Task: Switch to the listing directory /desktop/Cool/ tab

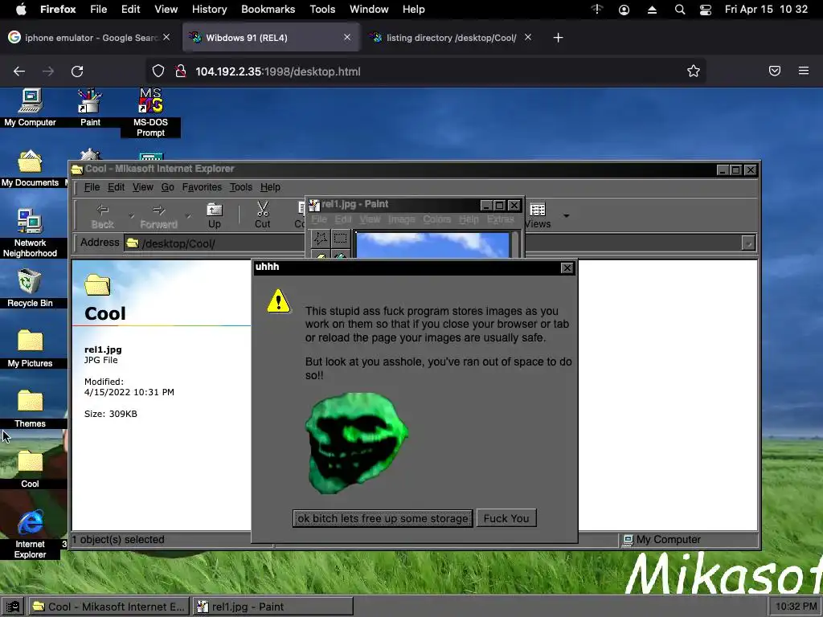Action: click(x=450, y=38)
